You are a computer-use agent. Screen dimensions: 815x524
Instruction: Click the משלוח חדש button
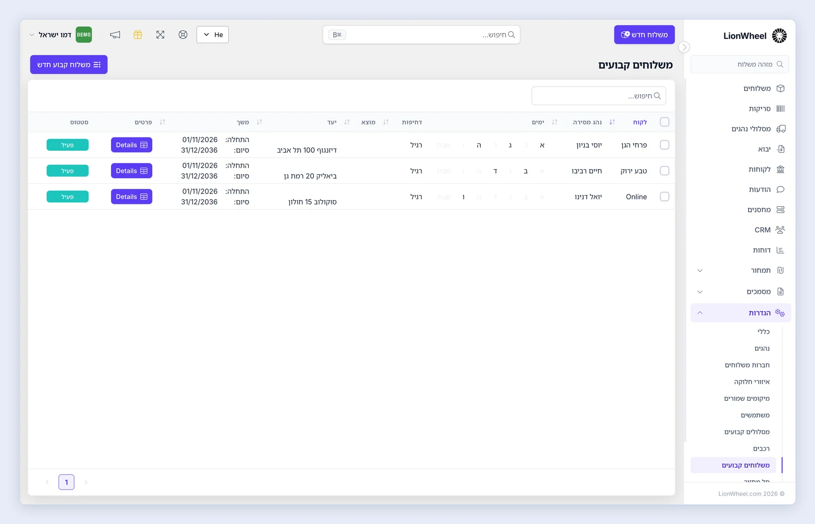(x=644, y=35)
